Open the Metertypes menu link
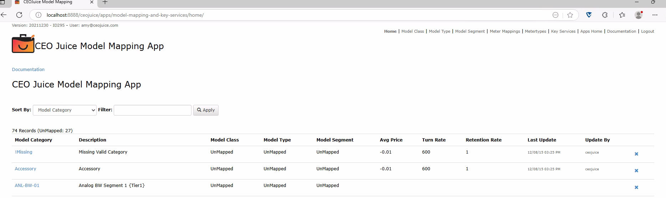Image resolution: width=666 pixels, height=198 pixels. (536, 31)
